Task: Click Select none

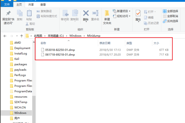Action: (171, 16)
